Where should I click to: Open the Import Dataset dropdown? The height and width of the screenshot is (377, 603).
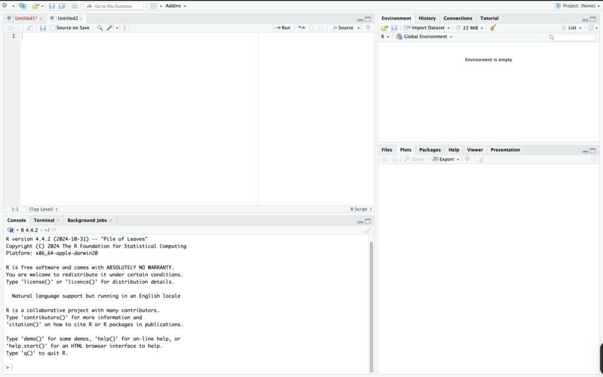click(x=427, y=28)
